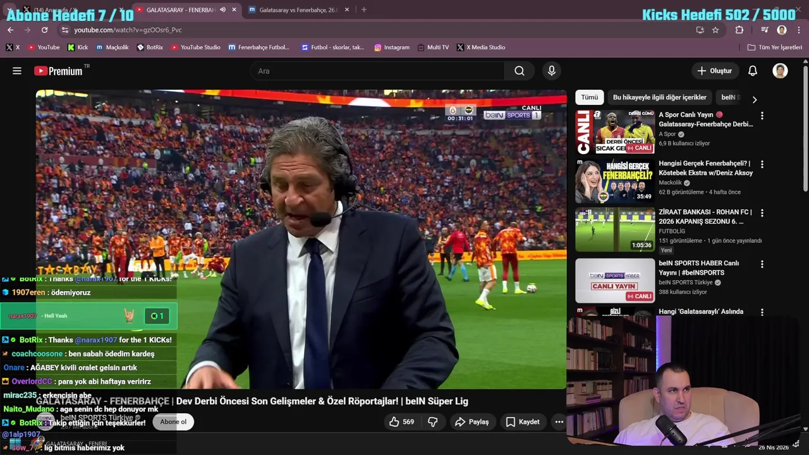The height and width of the screenshot is (455, 809).
Task: Open the YouTube account avatar menu
Action: click(780, 71)
